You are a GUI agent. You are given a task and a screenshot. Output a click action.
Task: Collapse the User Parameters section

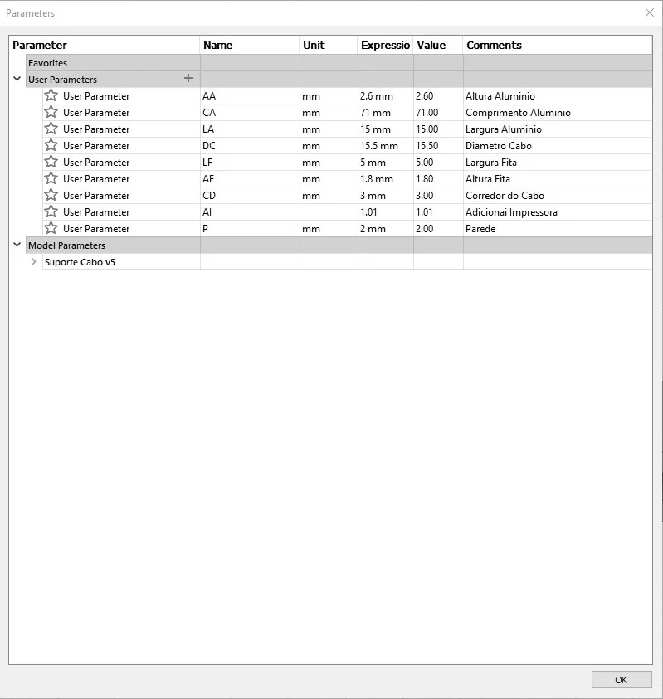[17, 79]
